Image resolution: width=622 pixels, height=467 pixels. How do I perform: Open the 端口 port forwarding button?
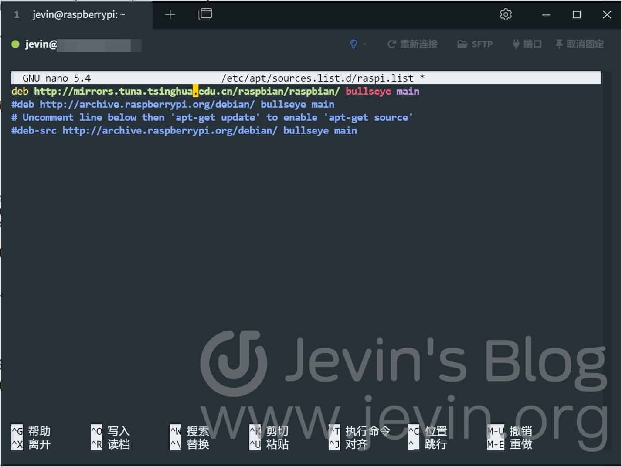click(527, 44)
